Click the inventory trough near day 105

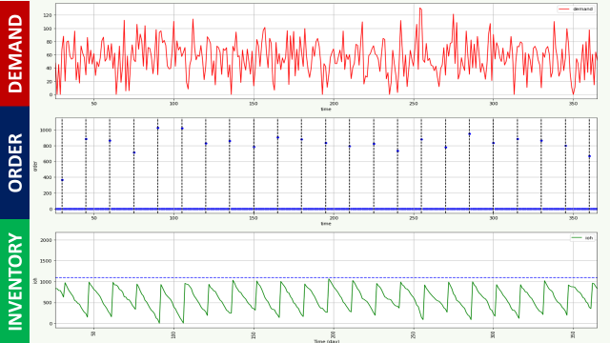[183, 322]
